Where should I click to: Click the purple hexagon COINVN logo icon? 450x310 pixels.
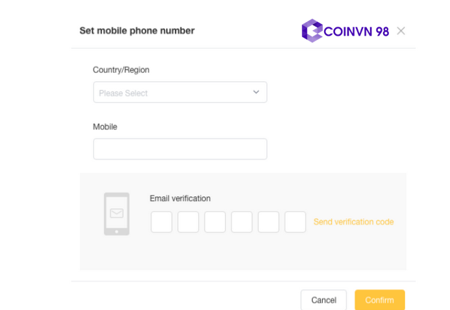point(312,31)
